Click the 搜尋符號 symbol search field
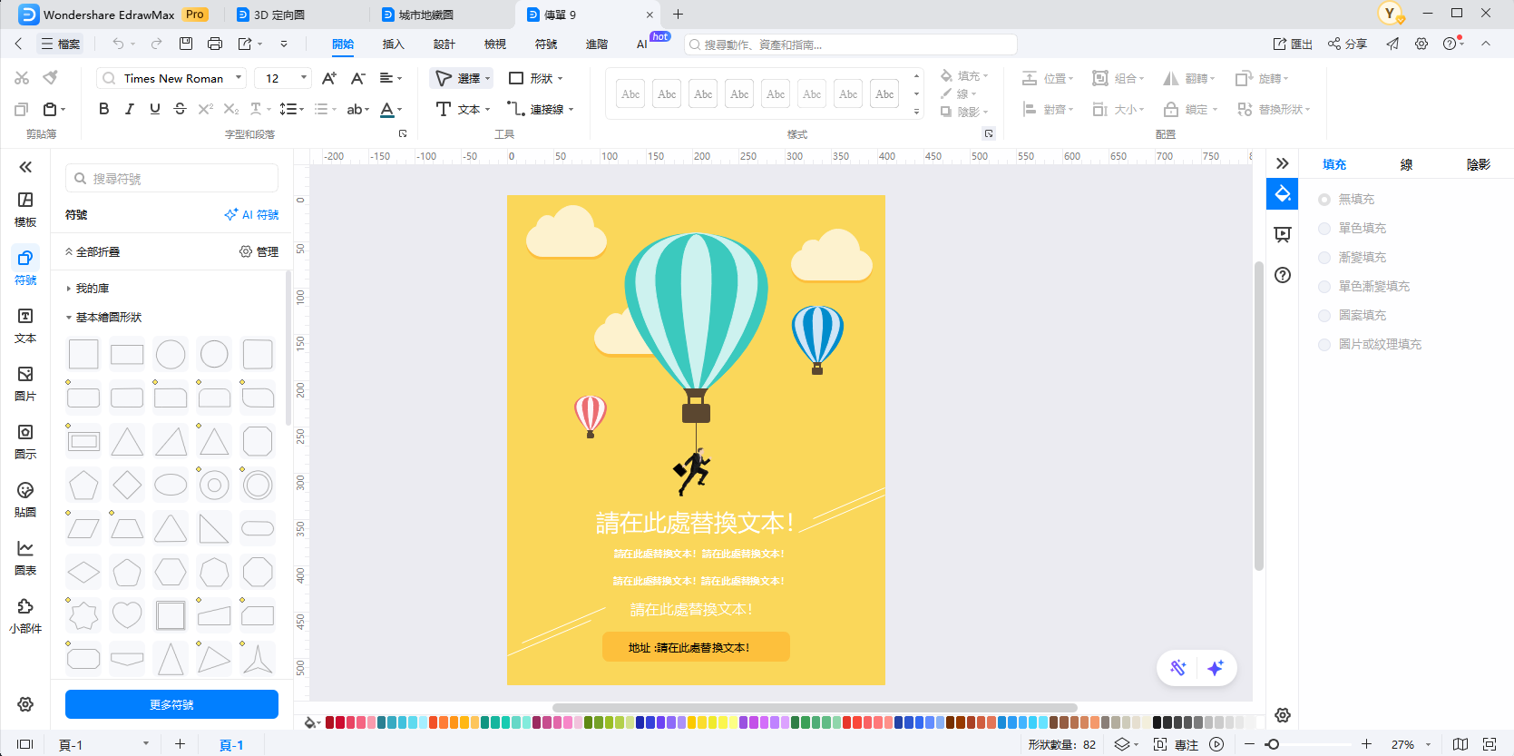 pyautogui.click(x=172, y=179)
